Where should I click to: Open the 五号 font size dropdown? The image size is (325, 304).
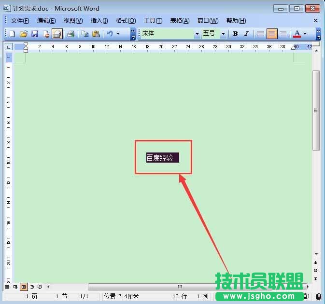pos(223,34)
